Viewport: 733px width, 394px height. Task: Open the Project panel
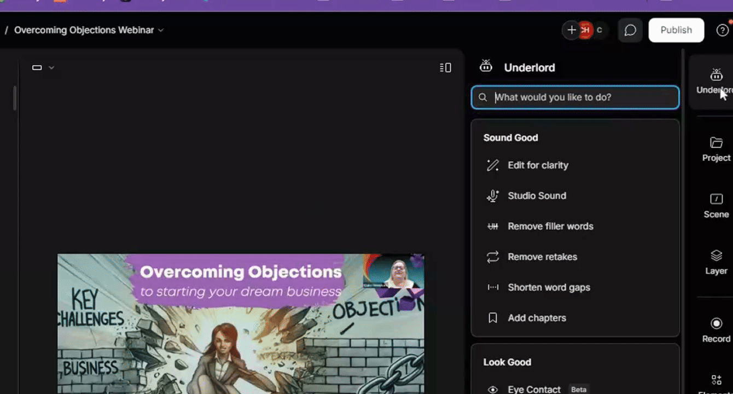[x=716, y=149]
